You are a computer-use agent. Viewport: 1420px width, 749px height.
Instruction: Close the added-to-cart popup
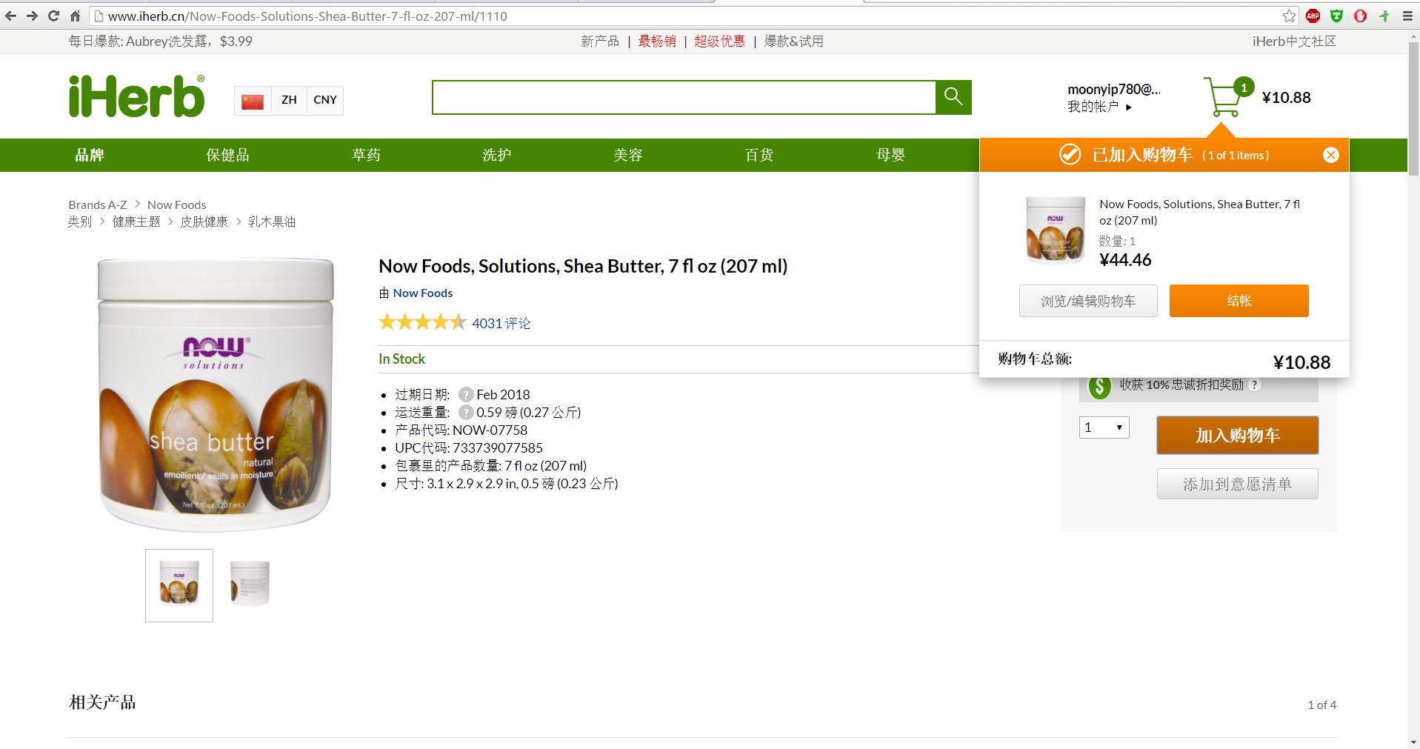(1330, 155)
